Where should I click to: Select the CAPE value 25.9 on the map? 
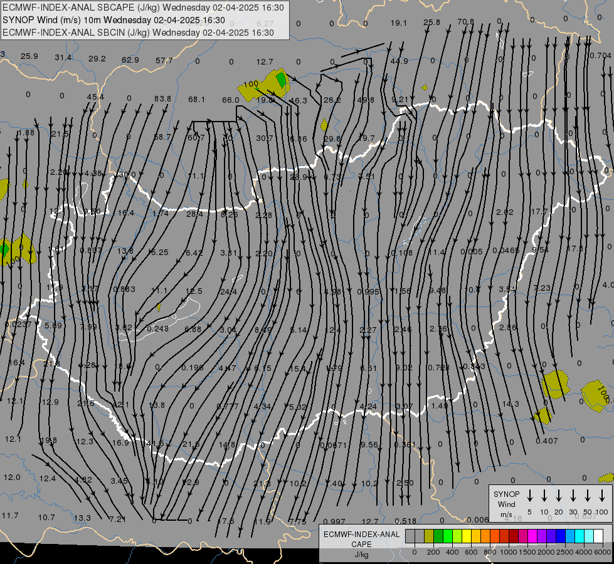[x=29, y=56]
